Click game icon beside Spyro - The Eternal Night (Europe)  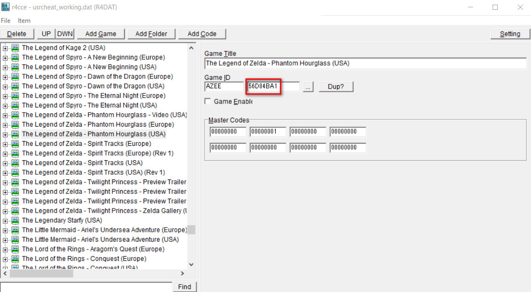click(x=15, y=95)
